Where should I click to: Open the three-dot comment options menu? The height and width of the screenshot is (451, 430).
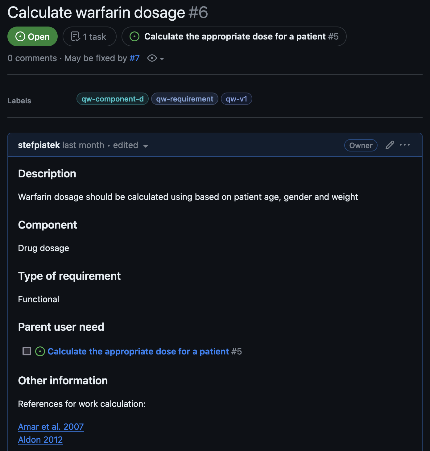coord(405,145)
